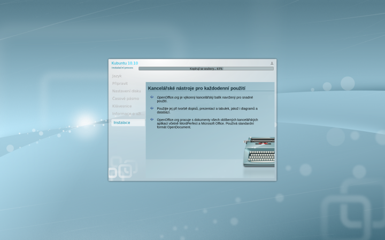
Task: Select the Informace o uživateli step
Action: click(128, 114)
